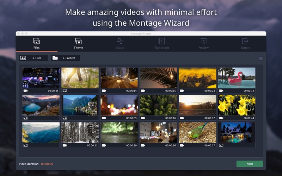Image resolution: width=282 pixels, height=176 pixels.
Task: Click photo icon under resort pool image
Action: (x=221, y=145)
